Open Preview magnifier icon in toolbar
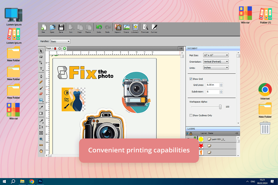 click(145, 28)
